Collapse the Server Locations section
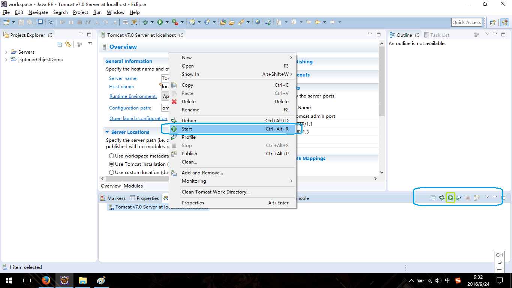Image resolution: width=512 pixels, height=288 pixels. (107, 132)
